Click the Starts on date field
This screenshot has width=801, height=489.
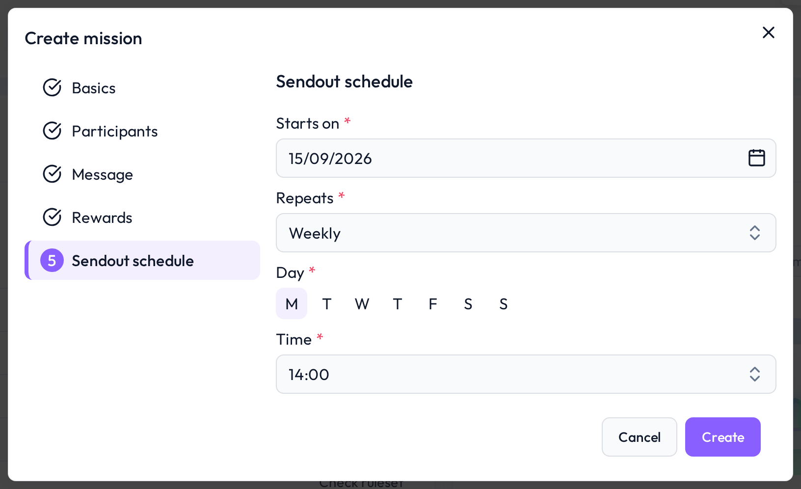pos(526,158)
